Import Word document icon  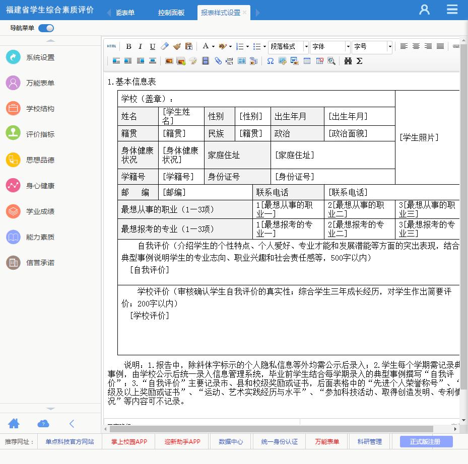[295, 61]
